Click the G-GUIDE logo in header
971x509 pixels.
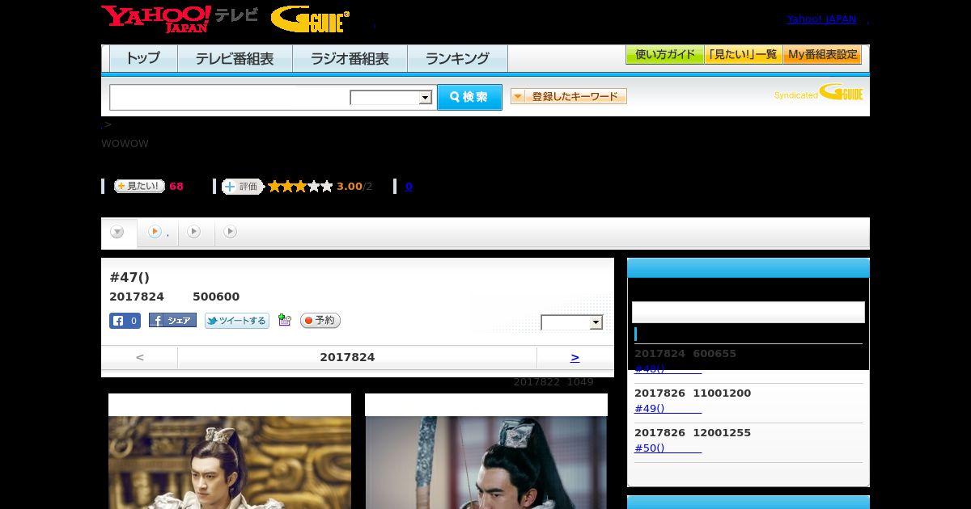coord(310,19)
